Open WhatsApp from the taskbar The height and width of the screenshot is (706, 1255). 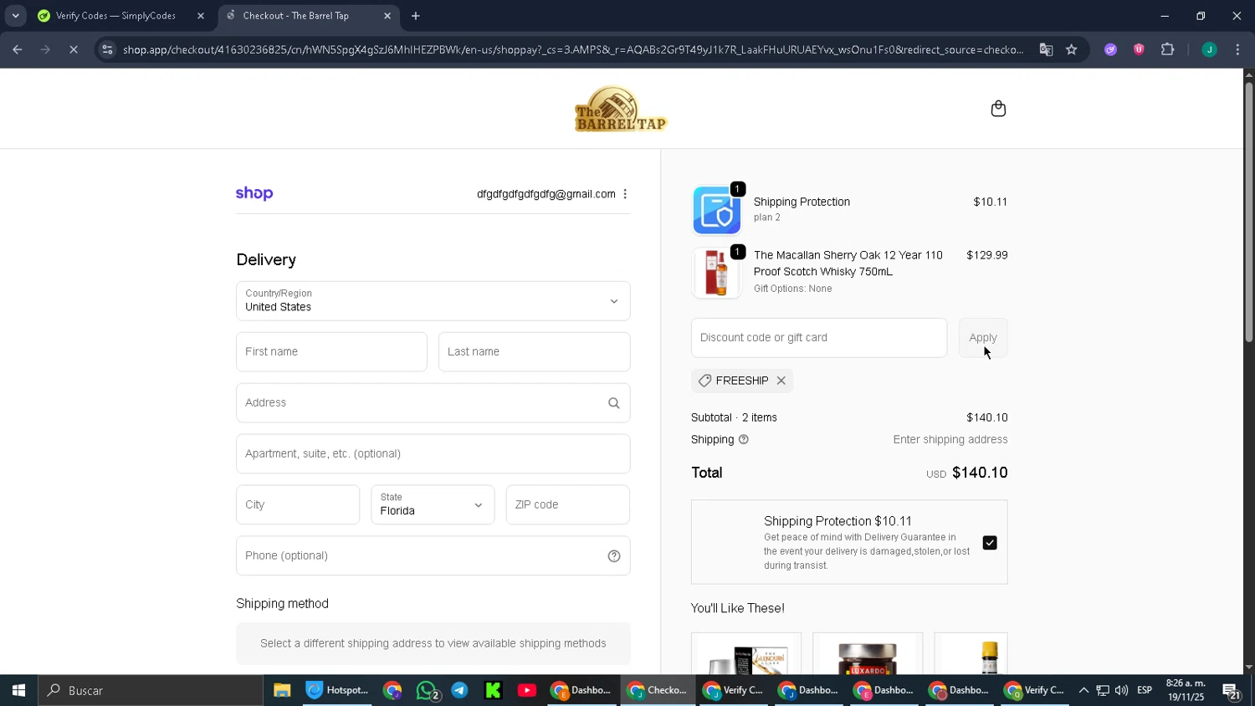click(428, 691)
